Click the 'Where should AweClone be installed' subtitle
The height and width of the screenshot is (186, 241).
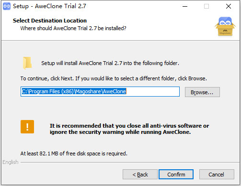[73, 28]
